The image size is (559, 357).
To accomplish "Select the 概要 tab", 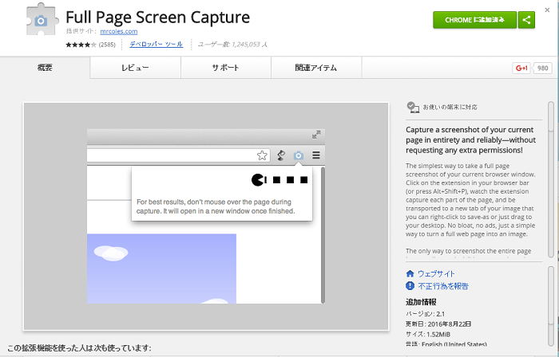I will (x=45, y=68).
